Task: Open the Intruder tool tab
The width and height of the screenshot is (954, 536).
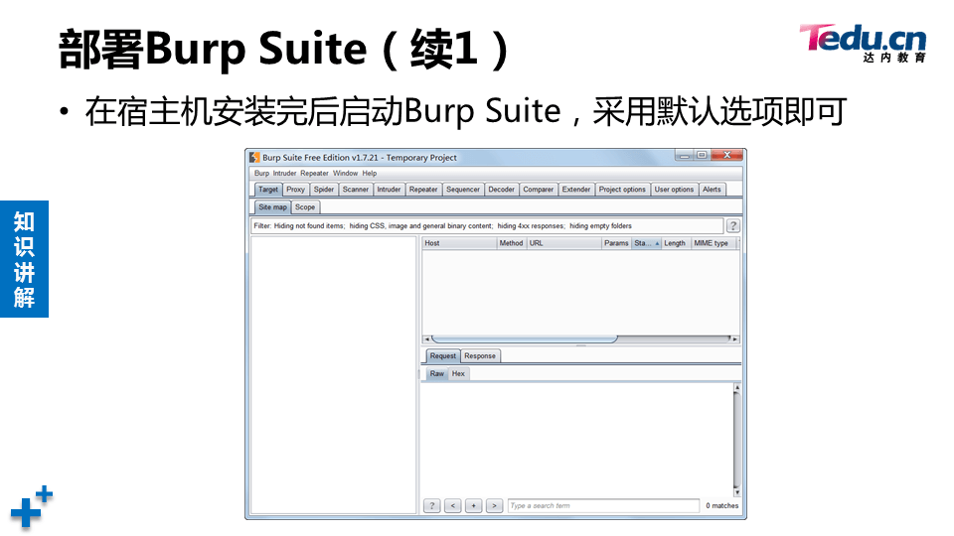Action: 389,190
